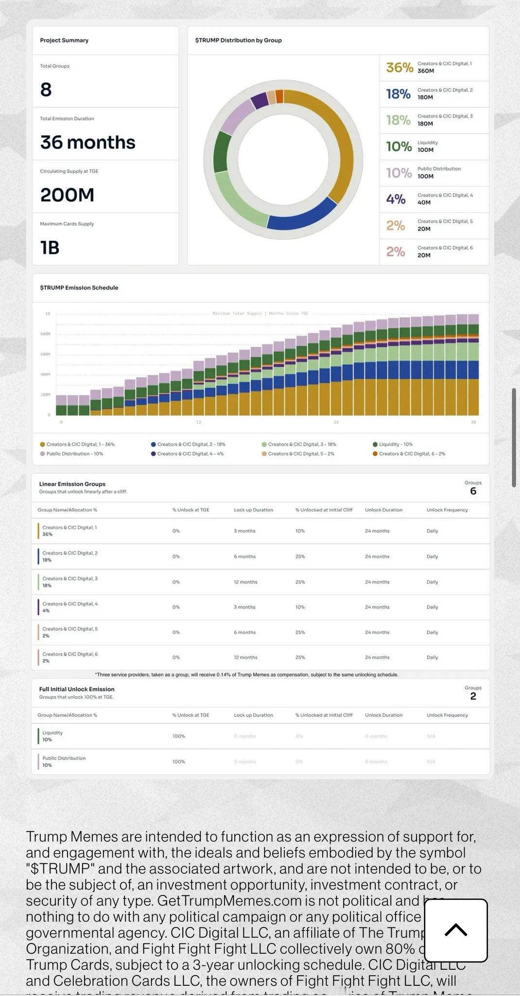Click the 200M circulating supply value

[67, 195]
